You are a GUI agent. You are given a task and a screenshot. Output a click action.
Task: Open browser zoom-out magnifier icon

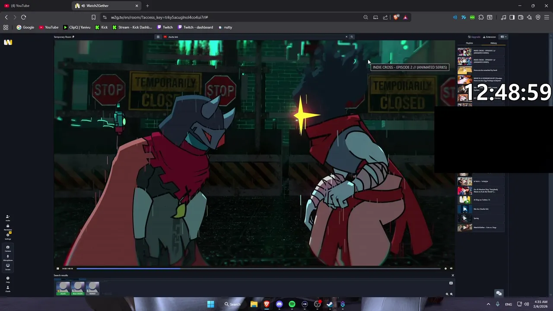click(365, 17)
